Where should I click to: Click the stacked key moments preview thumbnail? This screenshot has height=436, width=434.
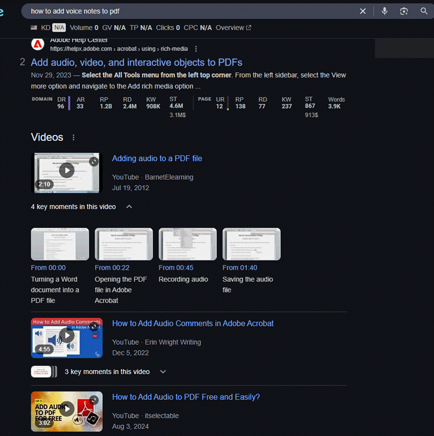44,372
